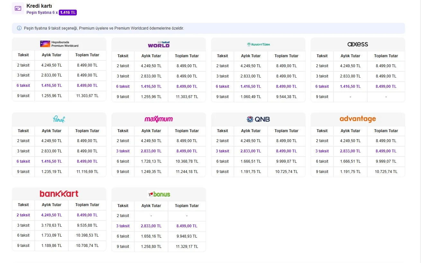Click the info icon in the Premium notice
The image size is (445, 263).
tap(19, 28)
